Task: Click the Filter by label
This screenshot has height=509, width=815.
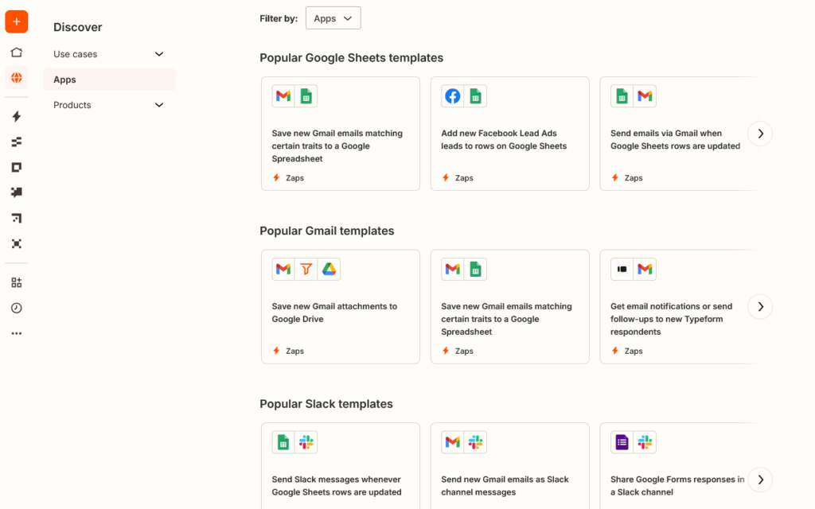Action: coord(279,18)
